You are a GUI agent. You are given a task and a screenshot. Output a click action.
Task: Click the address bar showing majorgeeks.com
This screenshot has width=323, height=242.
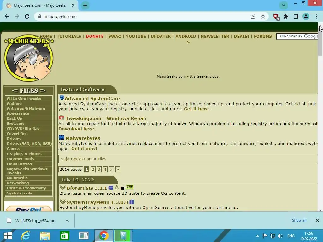point(142,16)
